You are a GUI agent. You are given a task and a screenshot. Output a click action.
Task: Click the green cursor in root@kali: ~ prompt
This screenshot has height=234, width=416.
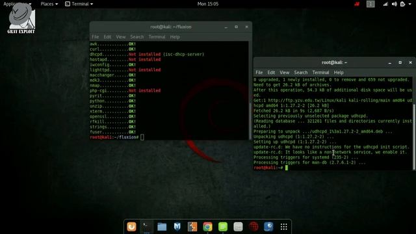[x=287, y=168]
